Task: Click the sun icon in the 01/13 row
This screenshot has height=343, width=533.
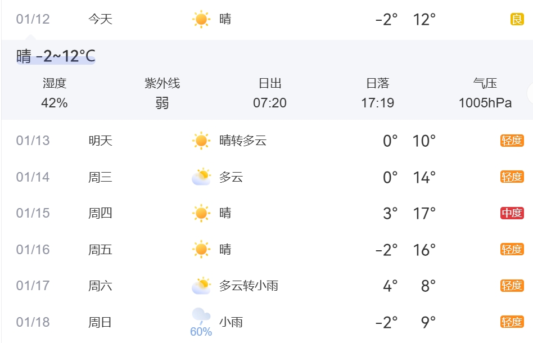Action: point(201,141)
